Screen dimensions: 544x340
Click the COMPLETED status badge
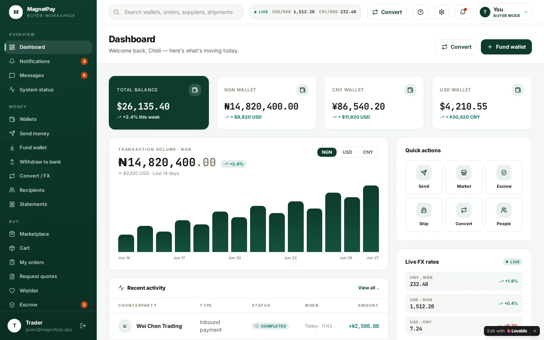270,326
